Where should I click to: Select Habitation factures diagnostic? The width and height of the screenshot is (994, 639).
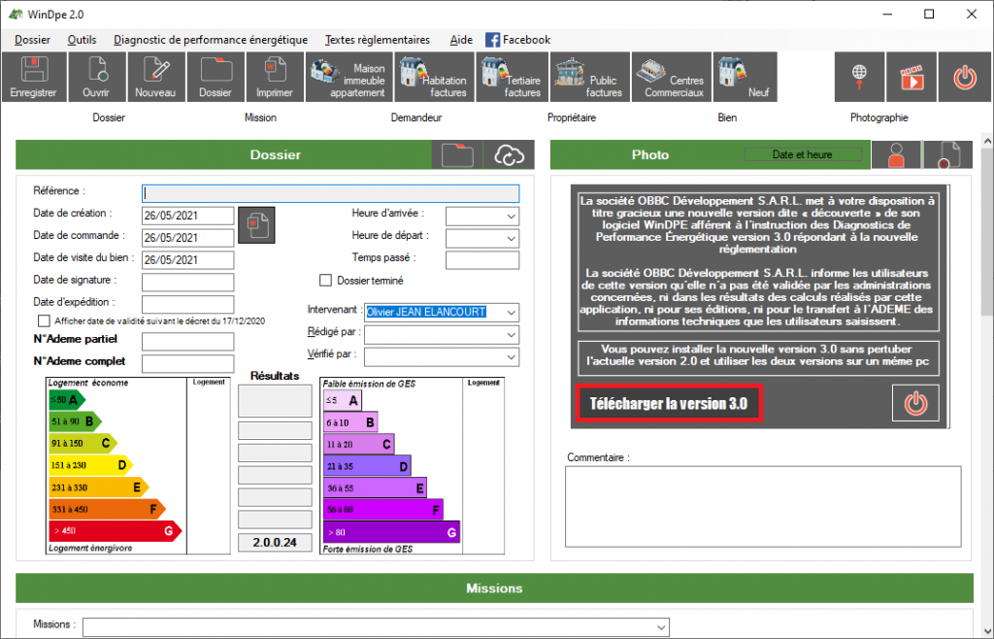click(435, 77)
